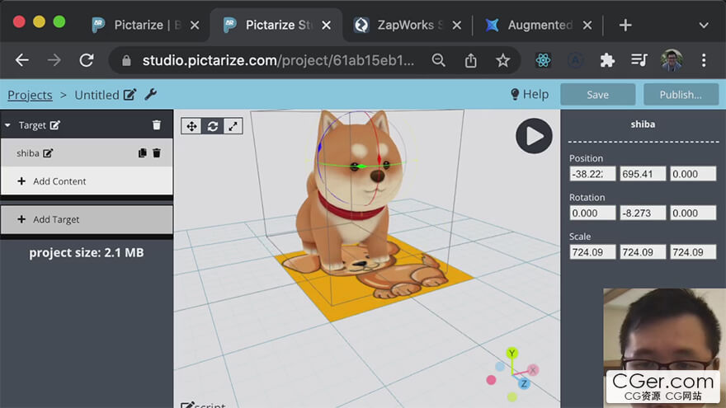This screenshot has height=408, width=726.
Task: Select the move/translate gizmo tool
Action: (x=191, y=126)
